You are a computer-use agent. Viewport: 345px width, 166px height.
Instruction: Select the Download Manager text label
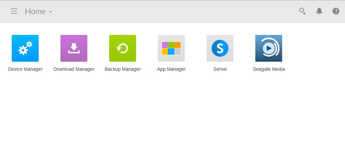pyautogui.click(x=74, y=69)
